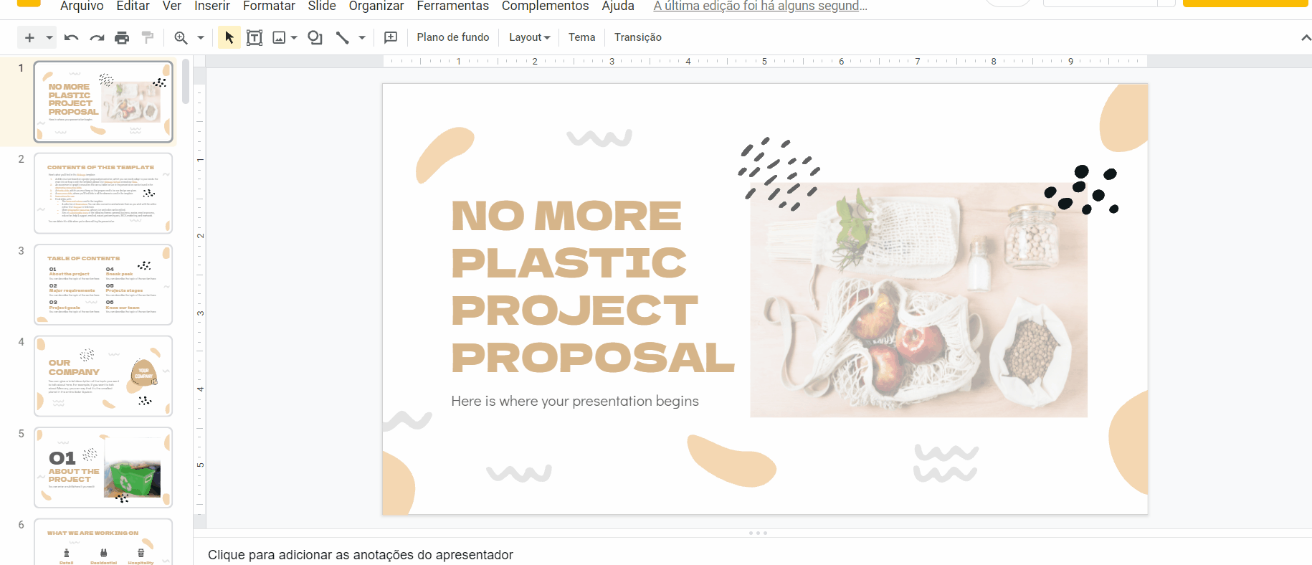The width and height of the screenshot is (1312, 565).
Task: Open the insert image options dropdown arrow
Action: click(x=294, y=37)
